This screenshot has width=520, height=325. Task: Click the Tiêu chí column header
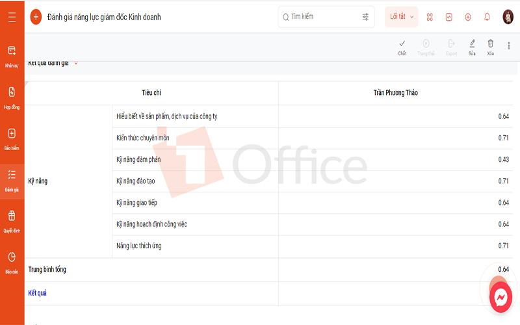pos(151,93)
